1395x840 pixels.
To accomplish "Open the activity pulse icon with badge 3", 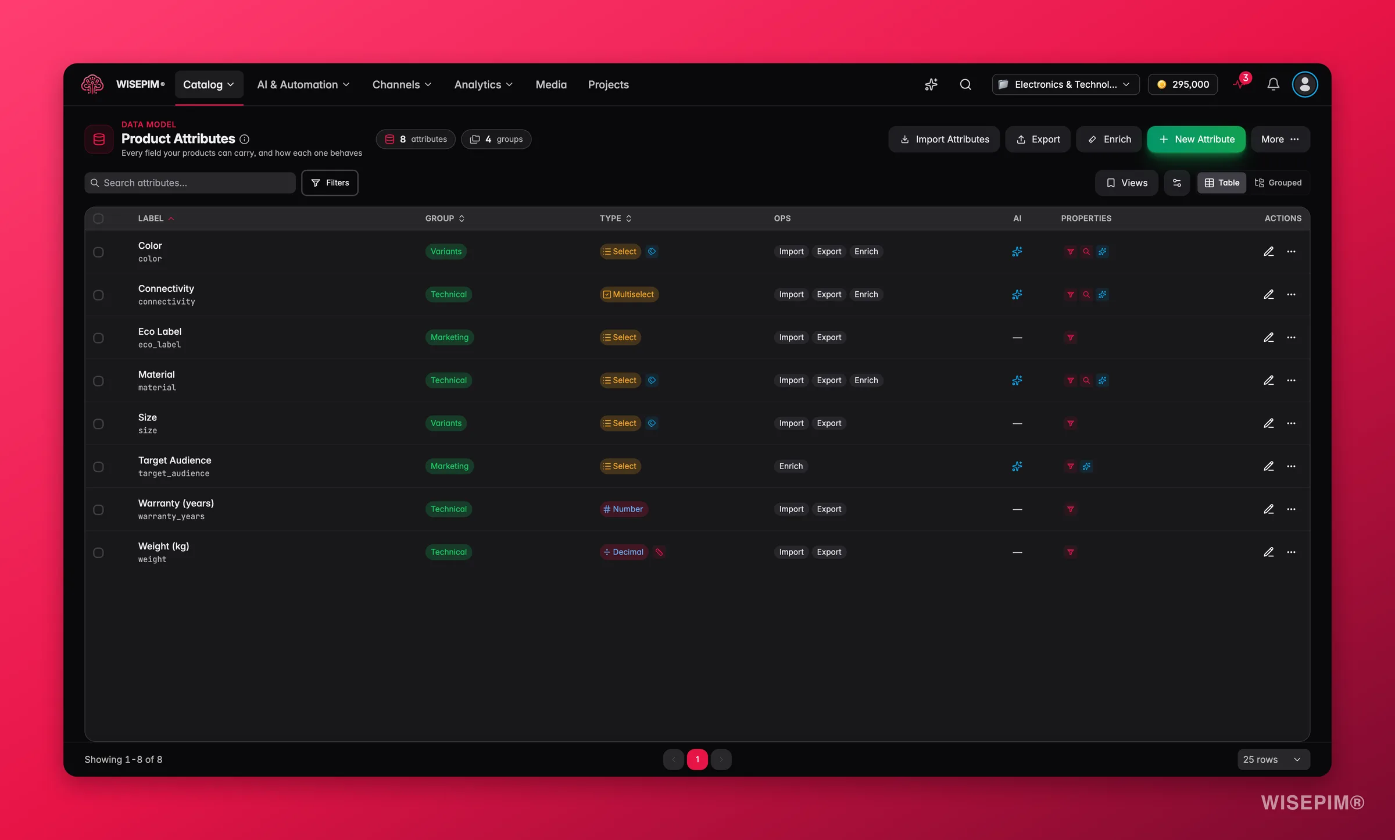I will pyautogui.click(x=1240, y=83).
